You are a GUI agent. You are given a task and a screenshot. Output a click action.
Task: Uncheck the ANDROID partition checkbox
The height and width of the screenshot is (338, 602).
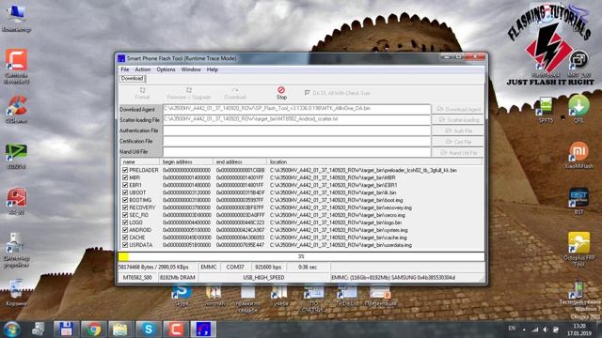125,230
